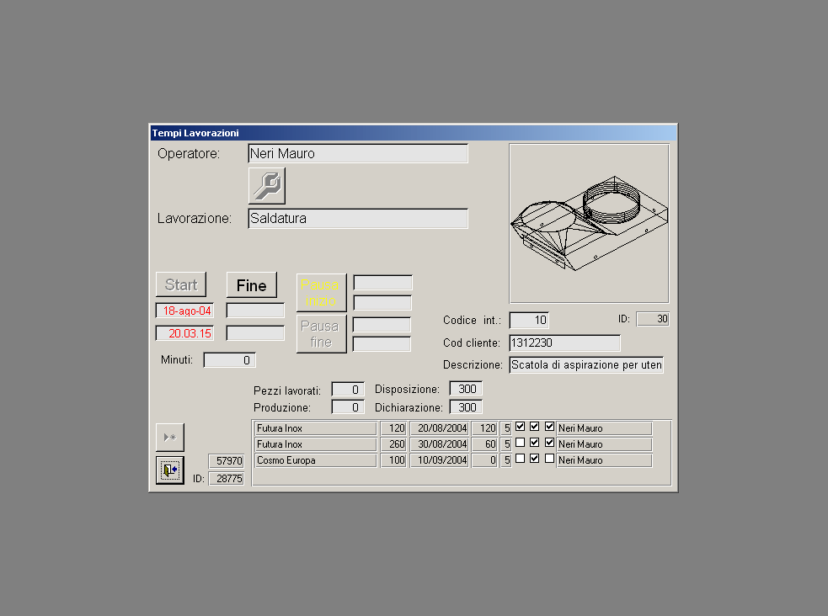The height and width of the screenshot is (616, 828).
Task: Click the Cod cliente field 1312230
Action: (565, 343)
